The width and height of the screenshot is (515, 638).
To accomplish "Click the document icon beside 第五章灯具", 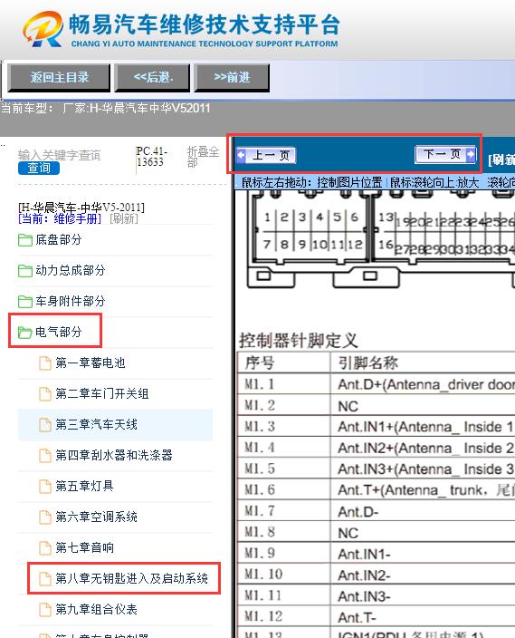I will 44,487.
